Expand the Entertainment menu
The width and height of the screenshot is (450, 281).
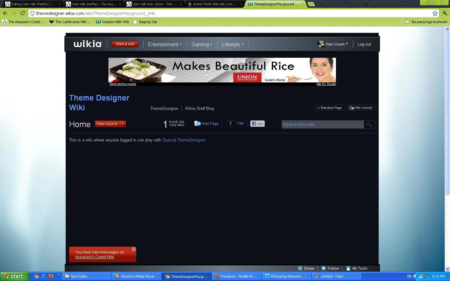coord(165,44)
